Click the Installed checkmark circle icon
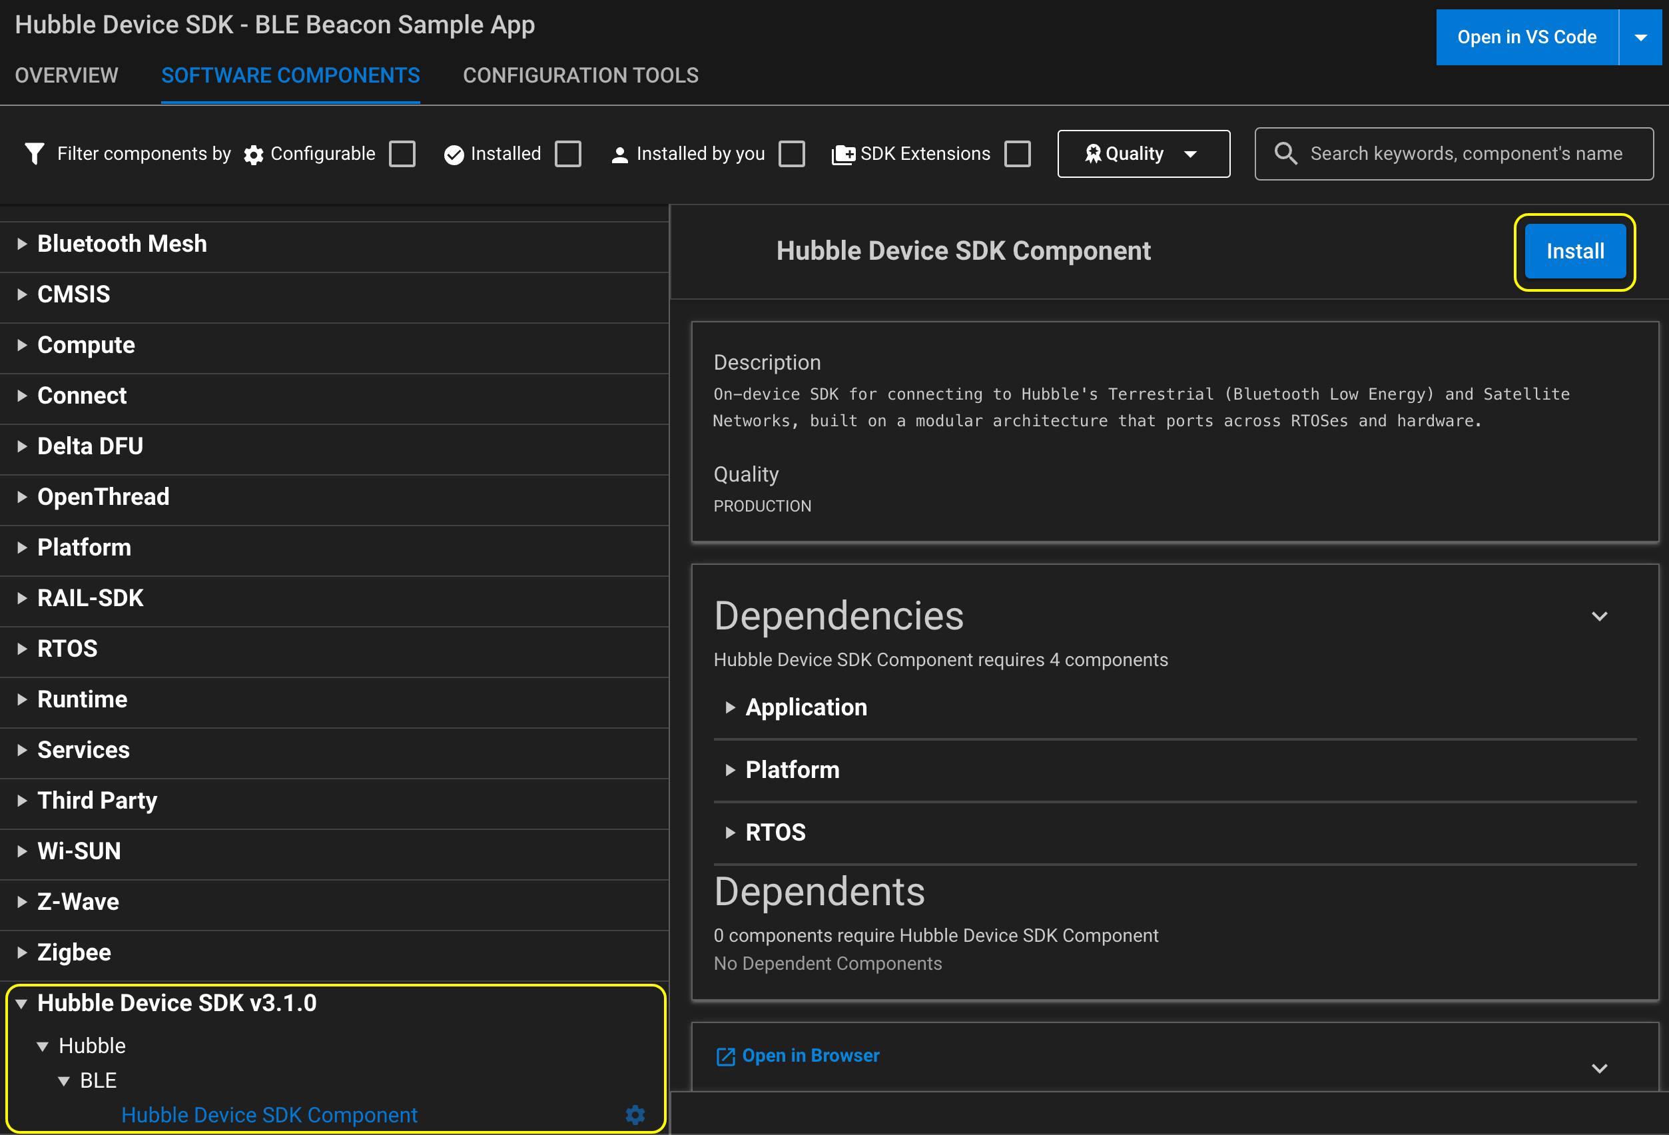The image size is (1669, 1135). [x=454, y=155]
